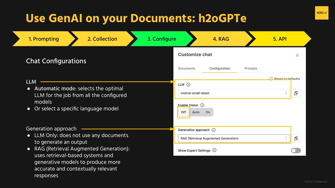Open step 5. API
The height and width of the screenshot is (188, 335).
280,39
